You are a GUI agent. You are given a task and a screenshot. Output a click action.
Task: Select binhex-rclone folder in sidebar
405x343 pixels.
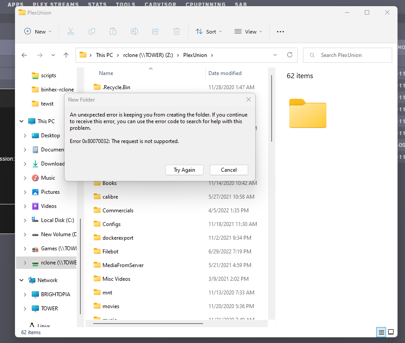[53, 90]
